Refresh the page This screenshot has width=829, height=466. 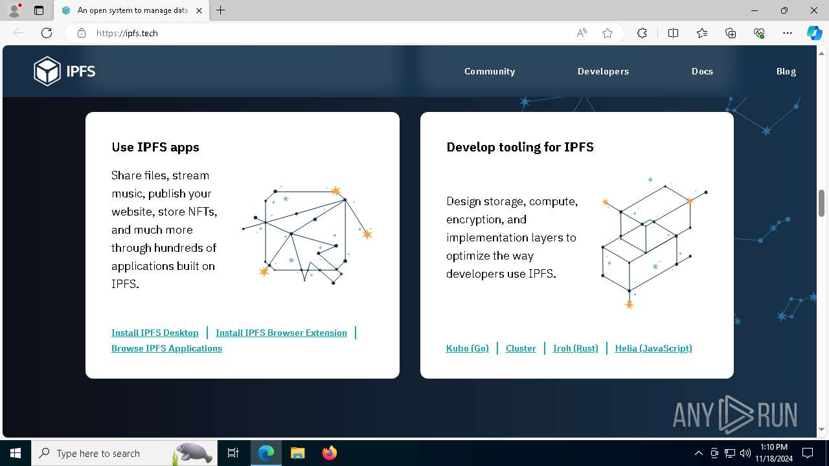coord(47,33)
